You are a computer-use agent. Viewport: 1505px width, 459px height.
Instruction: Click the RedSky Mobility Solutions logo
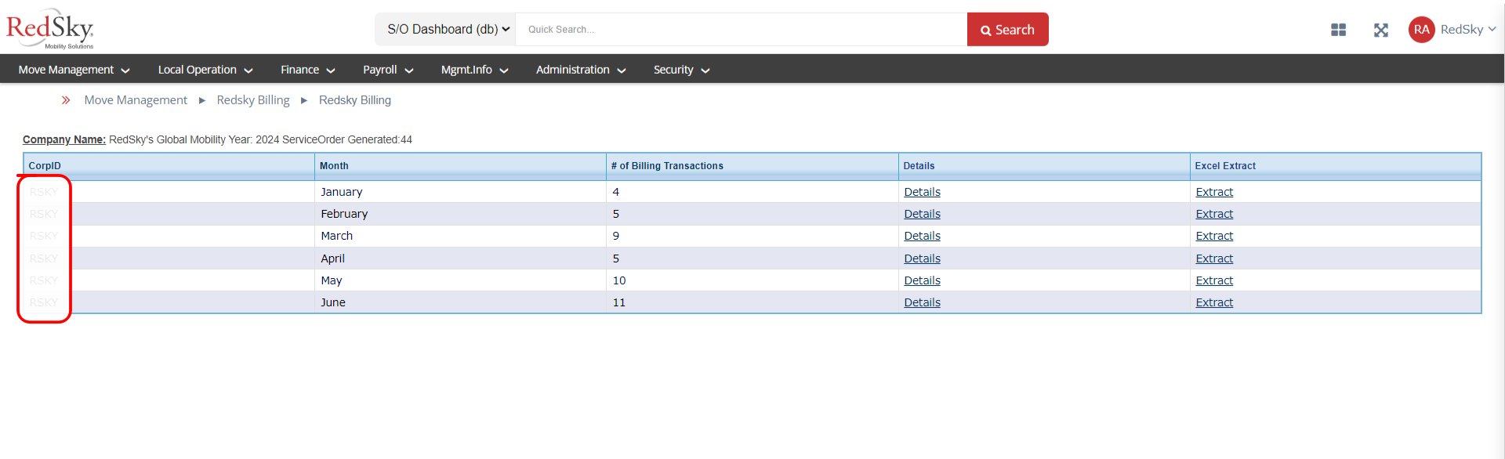pyautogui.click(x=50, y=28)
